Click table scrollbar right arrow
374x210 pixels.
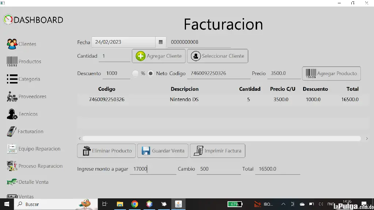[367, 139]
